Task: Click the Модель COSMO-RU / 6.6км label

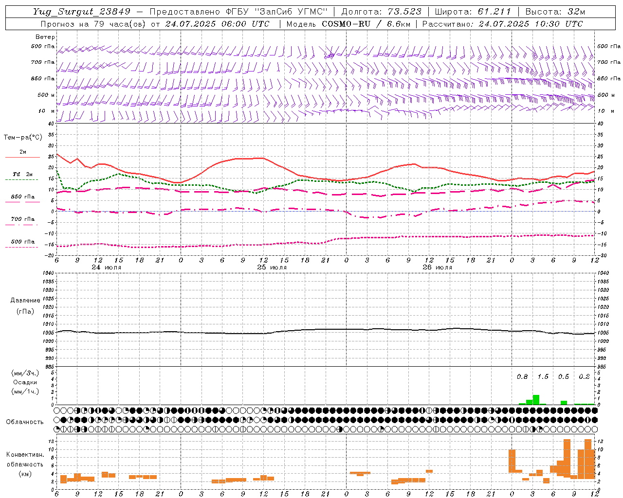Action: [348, 24]
